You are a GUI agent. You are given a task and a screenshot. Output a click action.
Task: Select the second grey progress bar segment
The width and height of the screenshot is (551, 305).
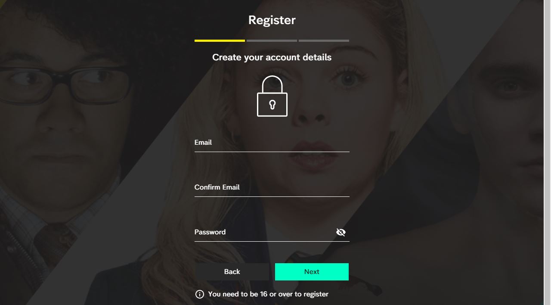click(272, 40)
